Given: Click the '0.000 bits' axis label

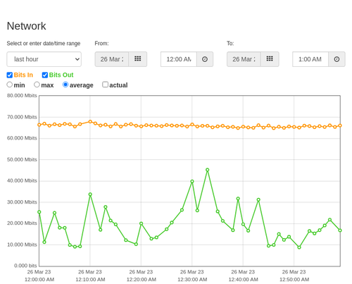Looking at the screenshot, I should pos(25,266).
